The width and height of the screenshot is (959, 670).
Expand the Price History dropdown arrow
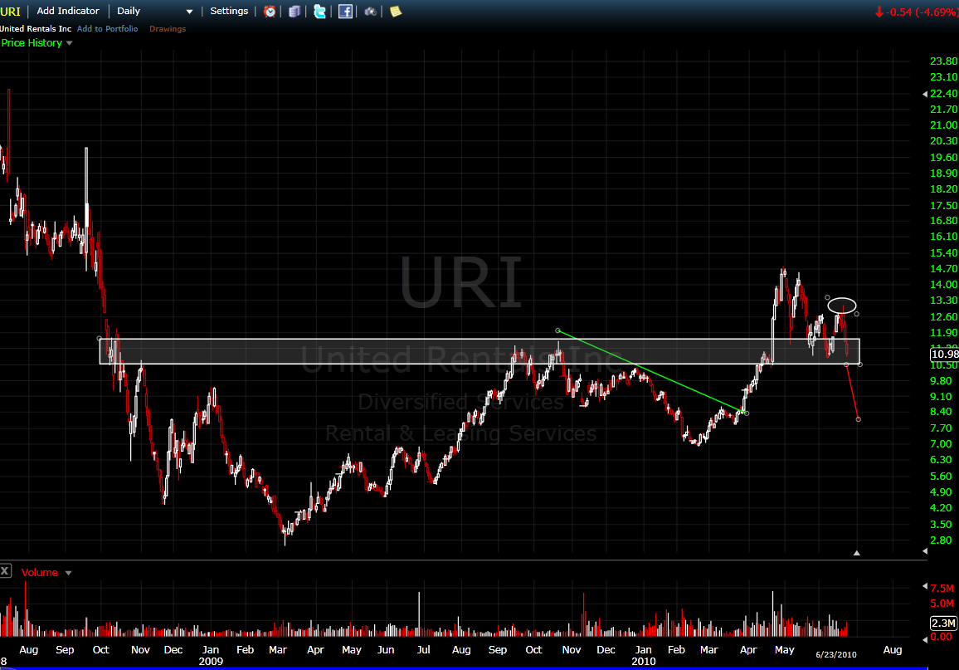coord(69,43)
